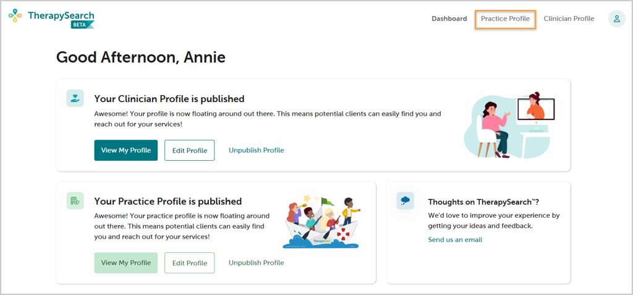Go to Clinician Profile page

pos(569,19)
